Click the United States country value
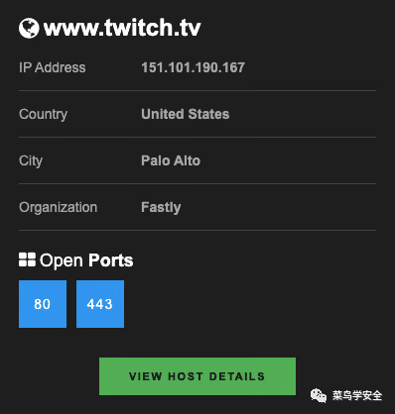Screen dimensions: 395x414 186,114
